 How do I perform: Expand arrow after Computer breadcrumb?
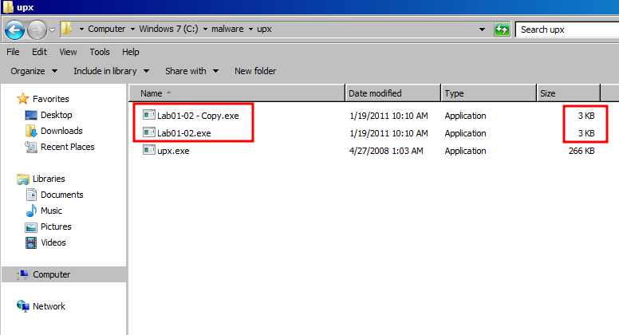click(132, 30)
